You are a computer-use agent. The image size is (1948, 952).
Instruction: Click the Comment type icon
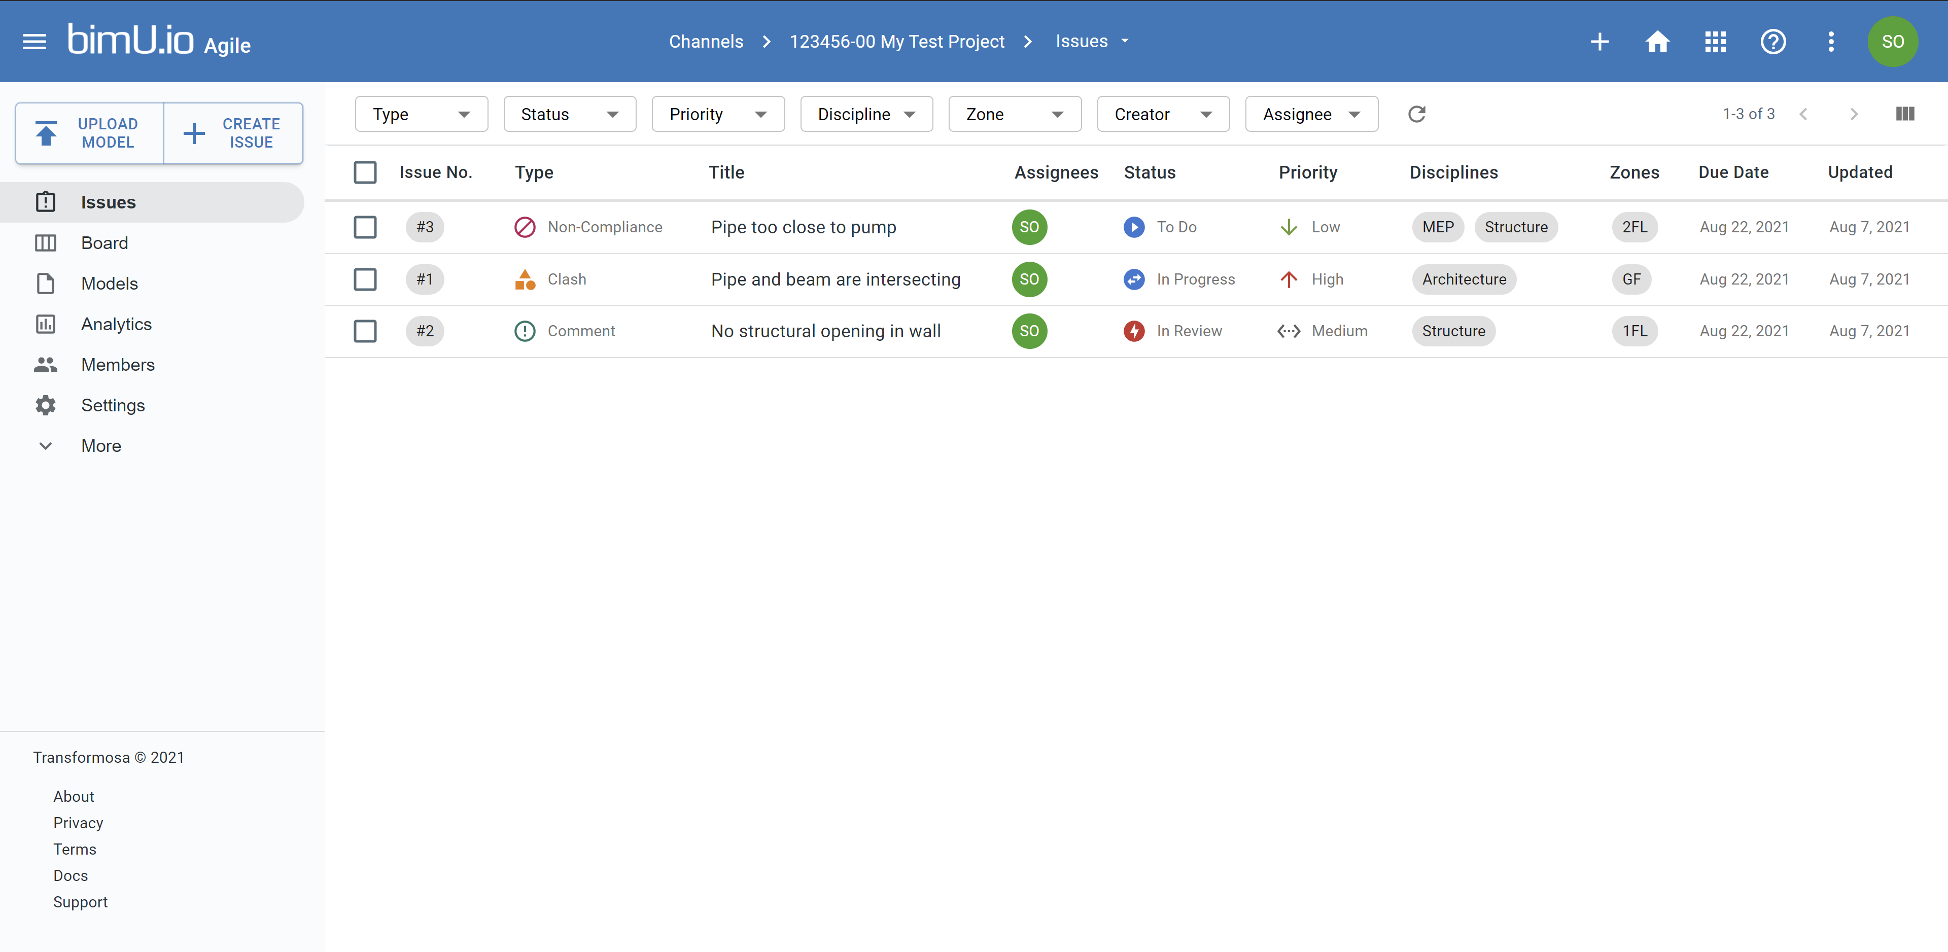coord(525,331)
